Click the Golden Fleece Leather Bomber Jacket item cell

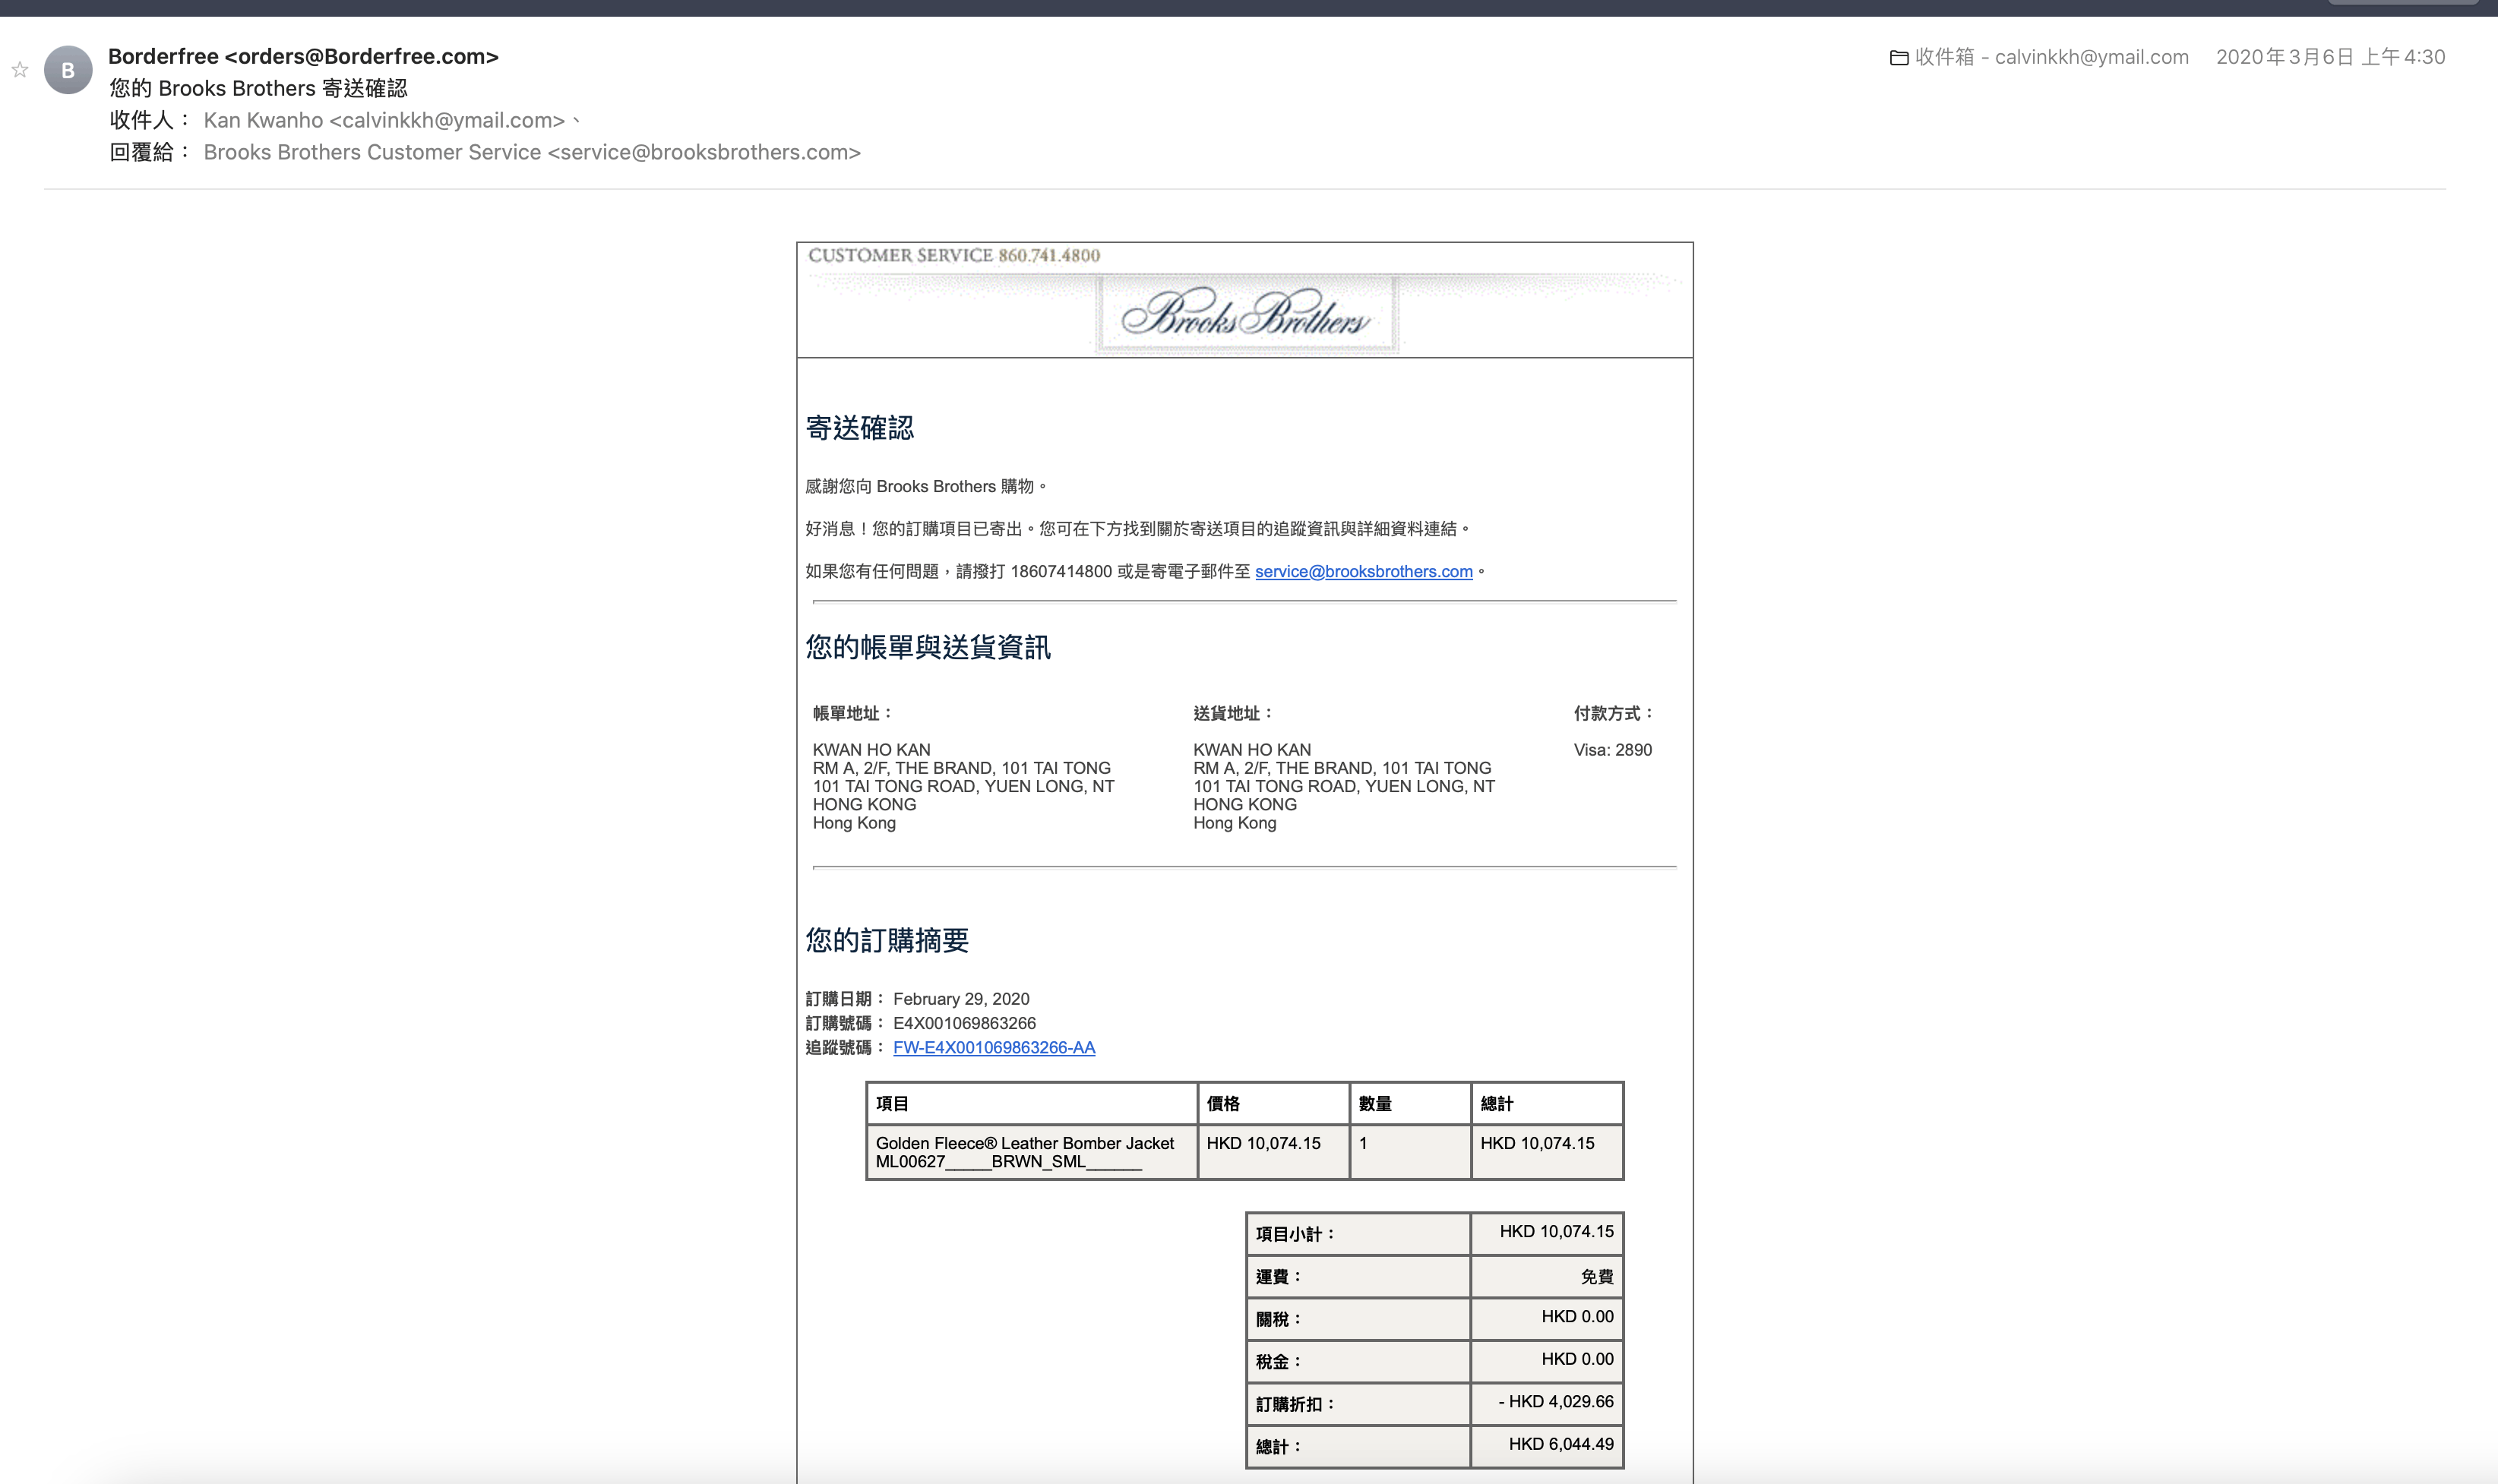[x=1032, y=1152]
